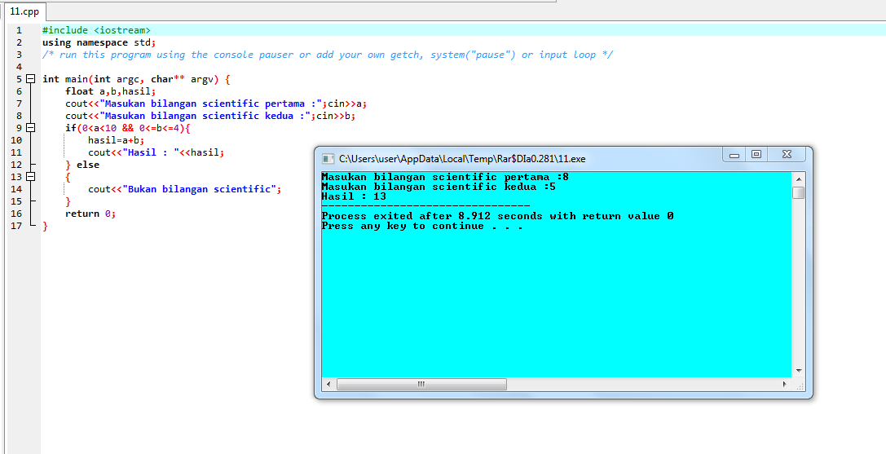
Task: Collapse the main function fold at line 5
Action: (30, 79)
